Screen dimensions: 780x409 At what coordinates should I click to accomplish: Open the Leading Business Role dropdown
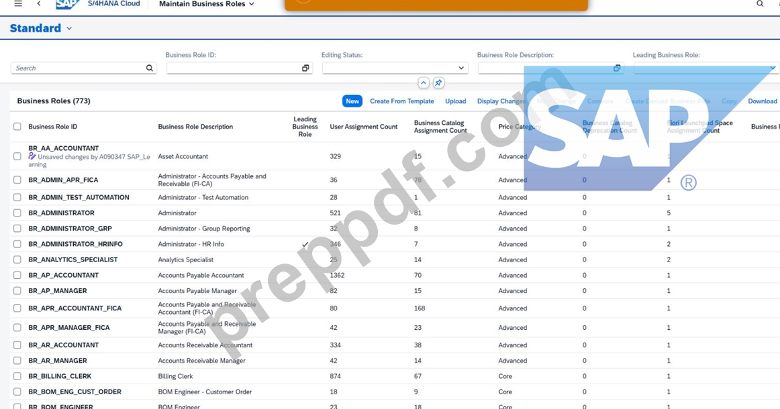(x=705, y=68)
